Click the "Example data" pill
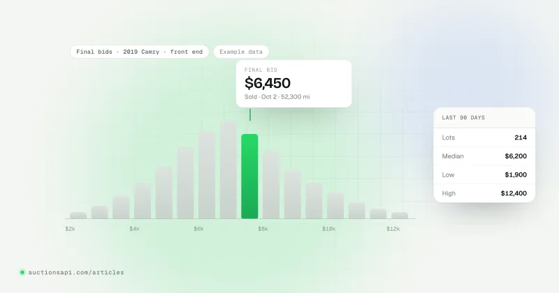Screen dimensions: 559x293 click(x=241, y=52)
